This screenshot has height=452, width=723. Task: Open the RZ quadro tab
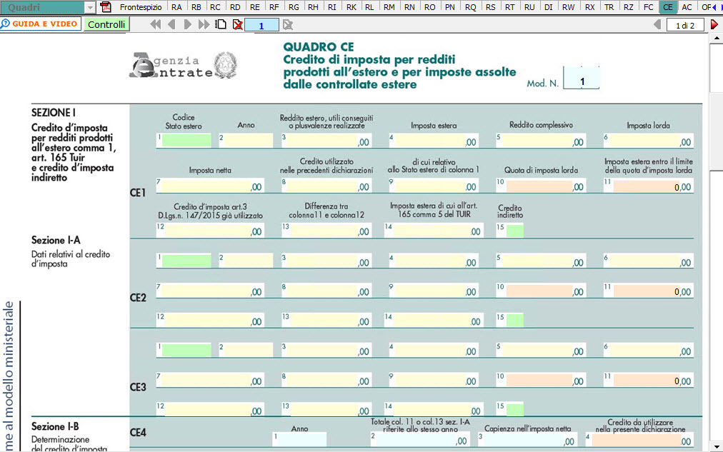[629, 7]
